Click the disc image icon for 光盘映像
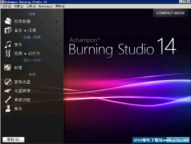Image resolution: width=191 pixels, height=144 pixels. pos(8,91)
